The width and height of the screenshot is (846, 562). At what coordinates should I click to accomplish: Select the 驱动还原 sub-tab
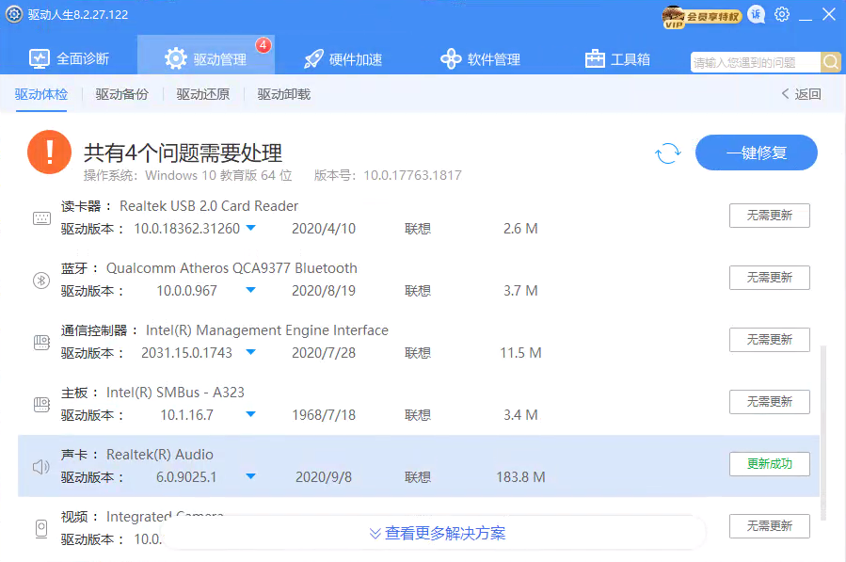pyautogui.click(x=203, y=94)
